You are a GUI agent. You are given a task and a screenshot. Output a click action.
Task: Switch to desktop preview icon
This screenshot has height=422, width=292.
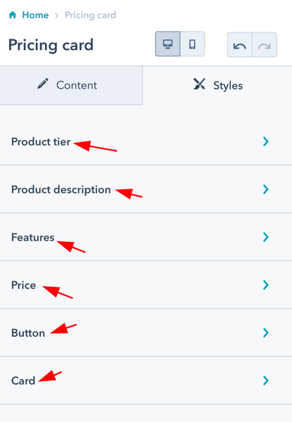point(167,44)
